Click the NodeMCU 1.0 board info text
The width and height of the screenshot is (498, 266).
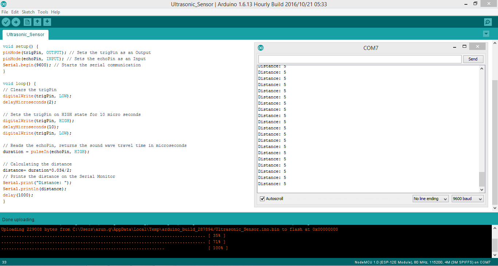coord(423,262)
